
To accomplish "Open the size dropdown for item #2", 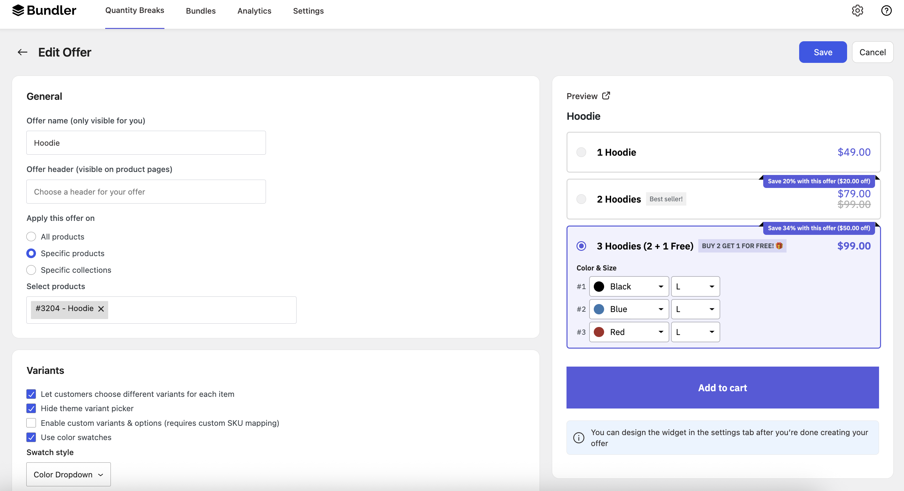I will point(695,309).
